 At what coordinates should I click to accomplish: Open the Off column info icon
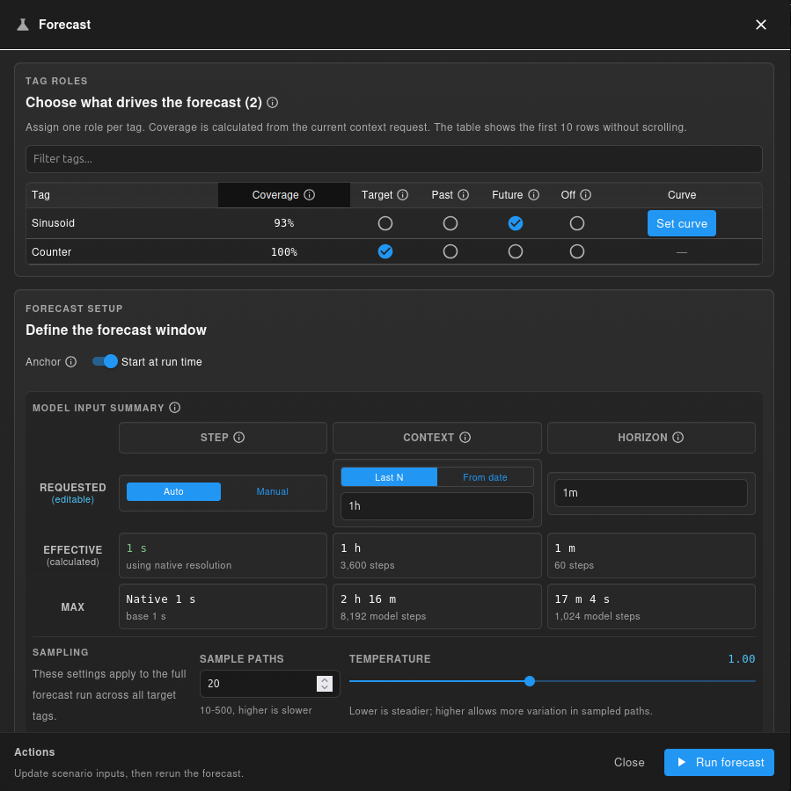[x=585, y=195]
